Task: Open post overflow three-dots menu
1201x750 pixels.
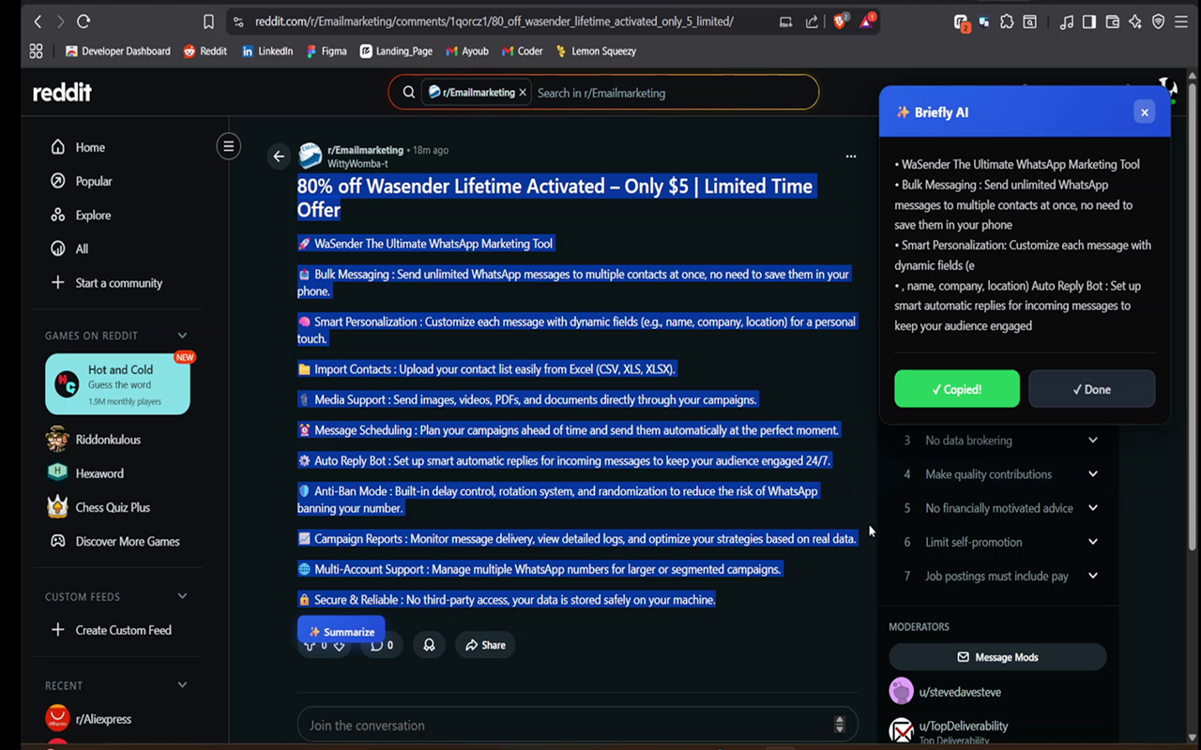Action: (x=851, y=157)
